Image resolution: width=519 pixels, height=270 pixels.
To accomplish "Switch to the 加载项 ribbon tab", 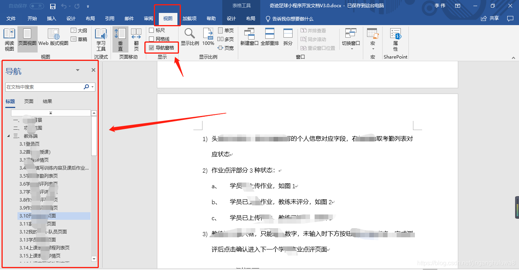I will pos(190,19).
